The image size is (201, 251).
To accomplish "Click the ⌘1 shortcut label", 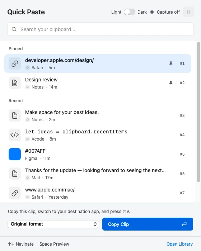I will [182, 63].
